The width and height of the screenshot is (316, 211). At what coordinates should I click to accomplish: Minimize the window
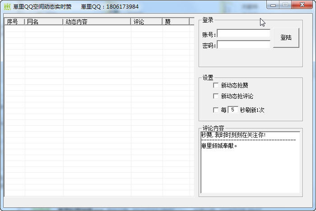click(273, 5)
